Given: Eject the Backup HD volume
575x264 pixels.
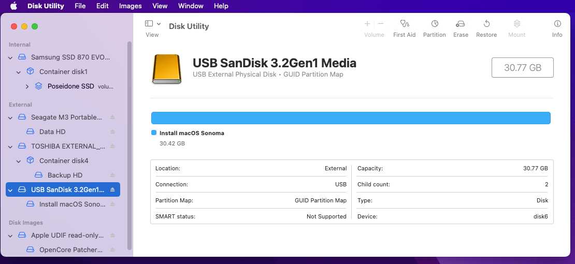Looking at the screenshot, I should point(112,175).
